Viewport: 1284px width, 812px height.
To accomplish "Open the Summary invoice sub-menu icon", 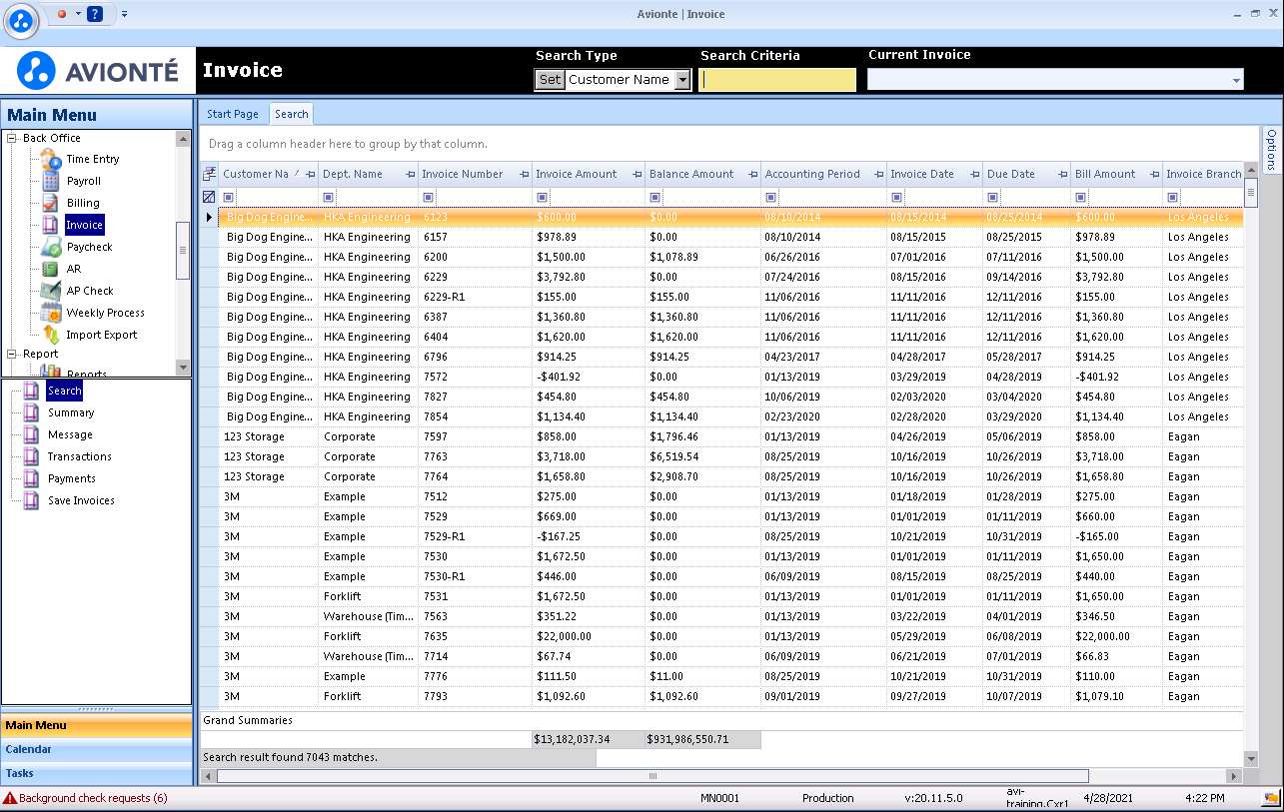I will coord(31,412).
